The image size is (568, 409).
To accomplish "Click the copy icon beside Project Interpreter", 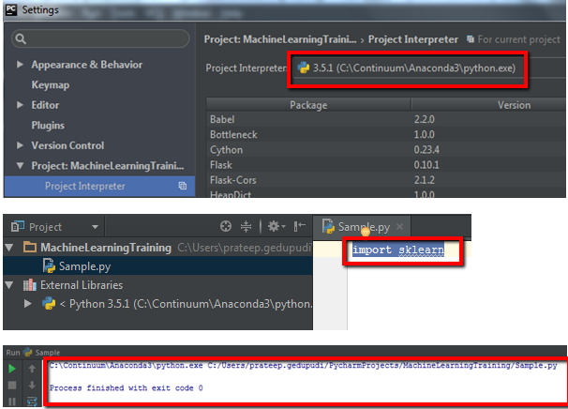I will click(x=183, y=187).
